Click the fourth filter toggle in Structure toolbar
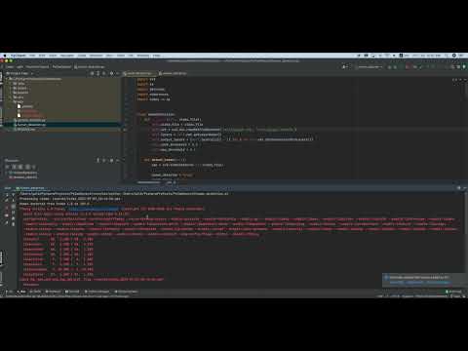The image size is (468, 351). [27, 167]
